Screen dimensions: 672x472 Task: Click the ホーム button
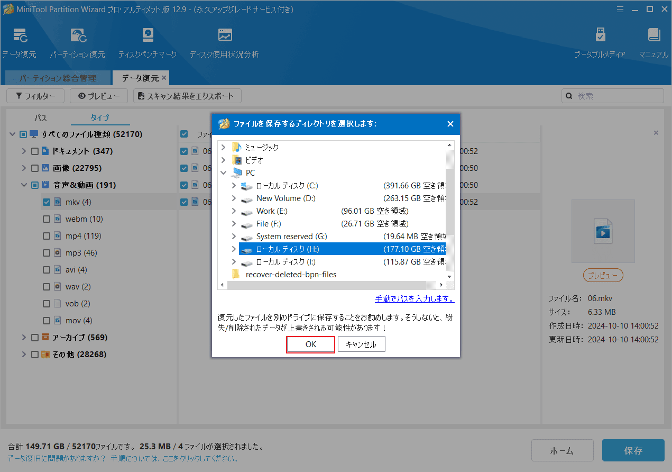click(x=561, y=450)
